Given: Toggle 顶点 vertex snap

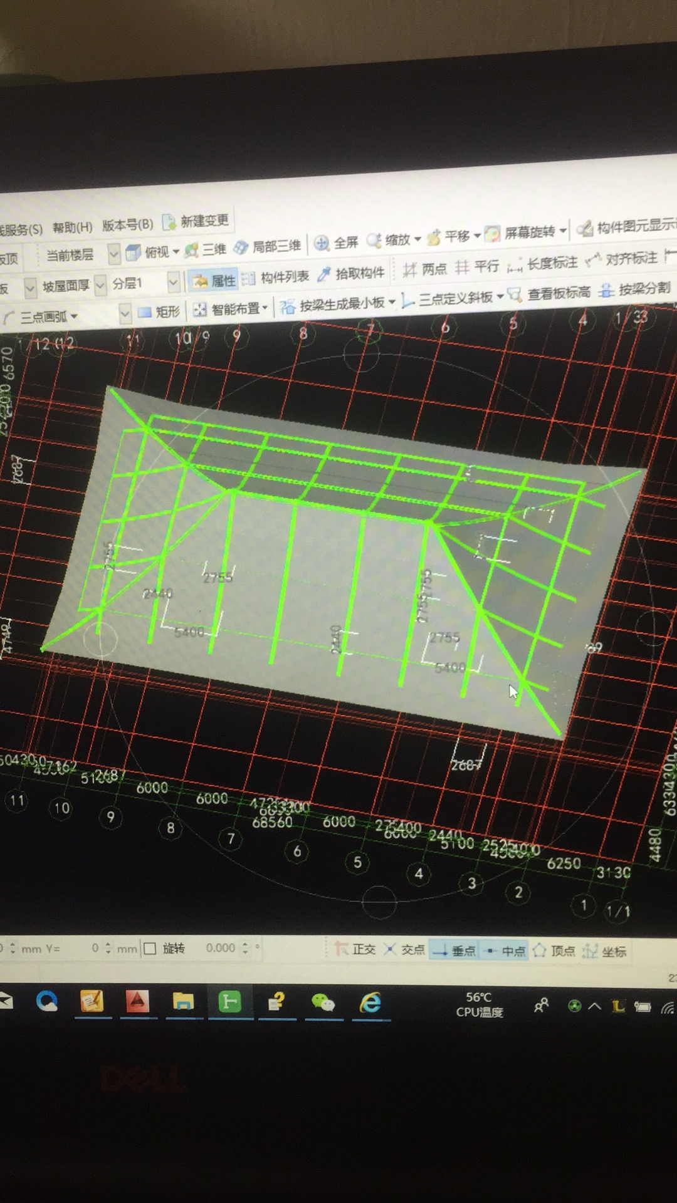Looking at the screenshot, I should pos(554,951).
